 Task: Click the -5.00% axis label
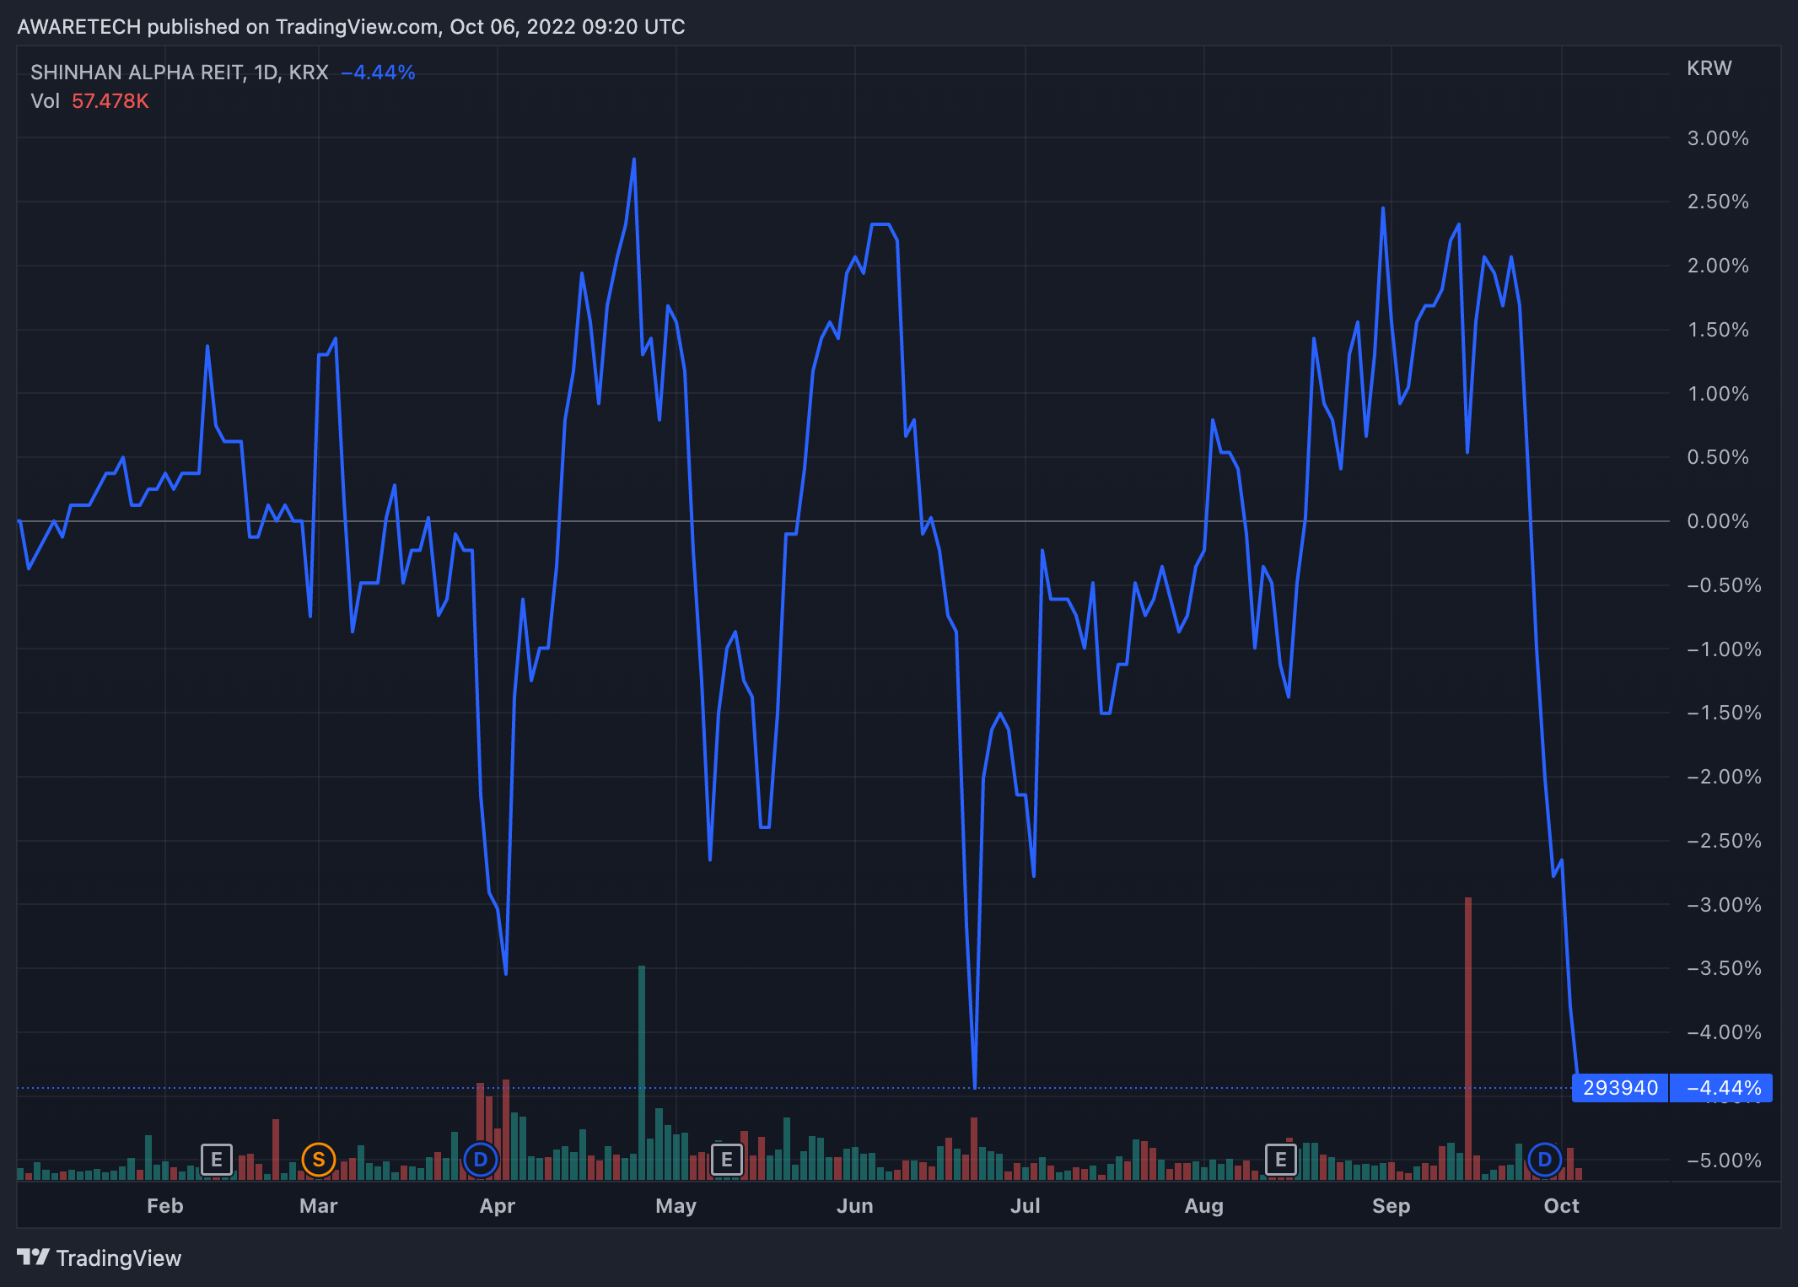point(1723,1160)
